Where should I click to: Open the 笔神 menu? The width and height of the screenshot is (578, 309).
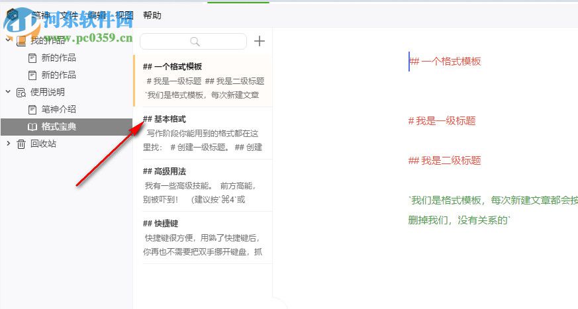[x=41, y=15]
